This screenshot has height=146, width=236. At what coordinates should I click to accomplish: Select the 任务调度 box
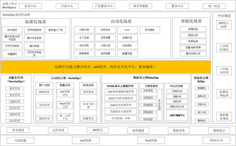coord(150,30)
